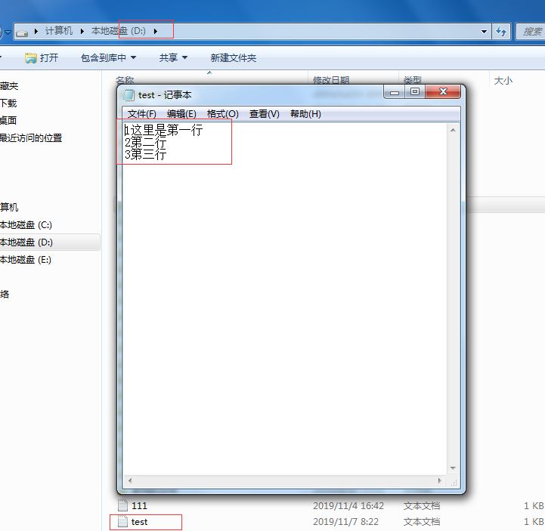The image size is (545, 531).
Task: Click horizontal scroll left arrow in Notepad
Action: 130,480
